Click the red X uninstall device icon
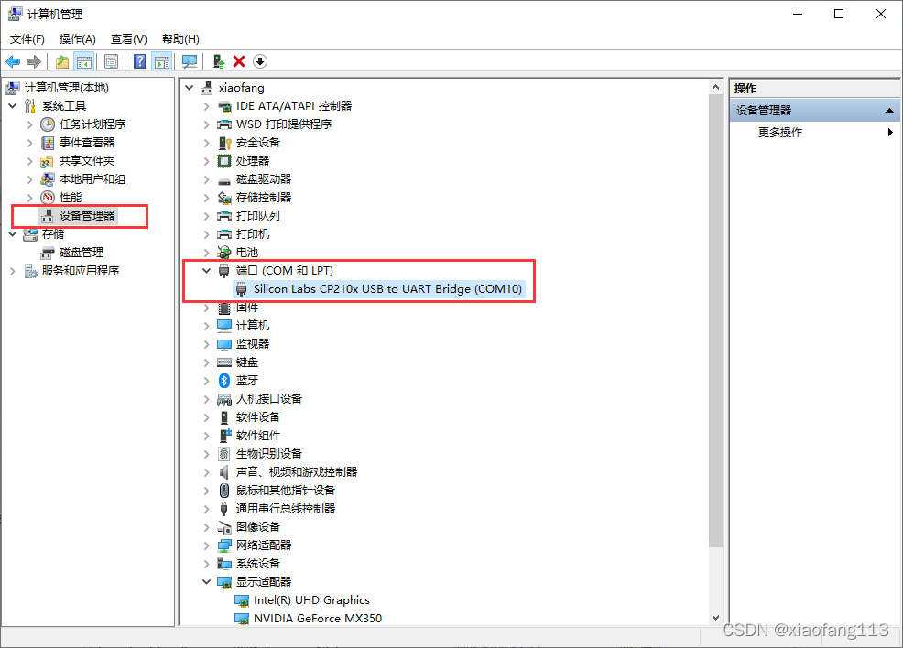 (239, 61)
